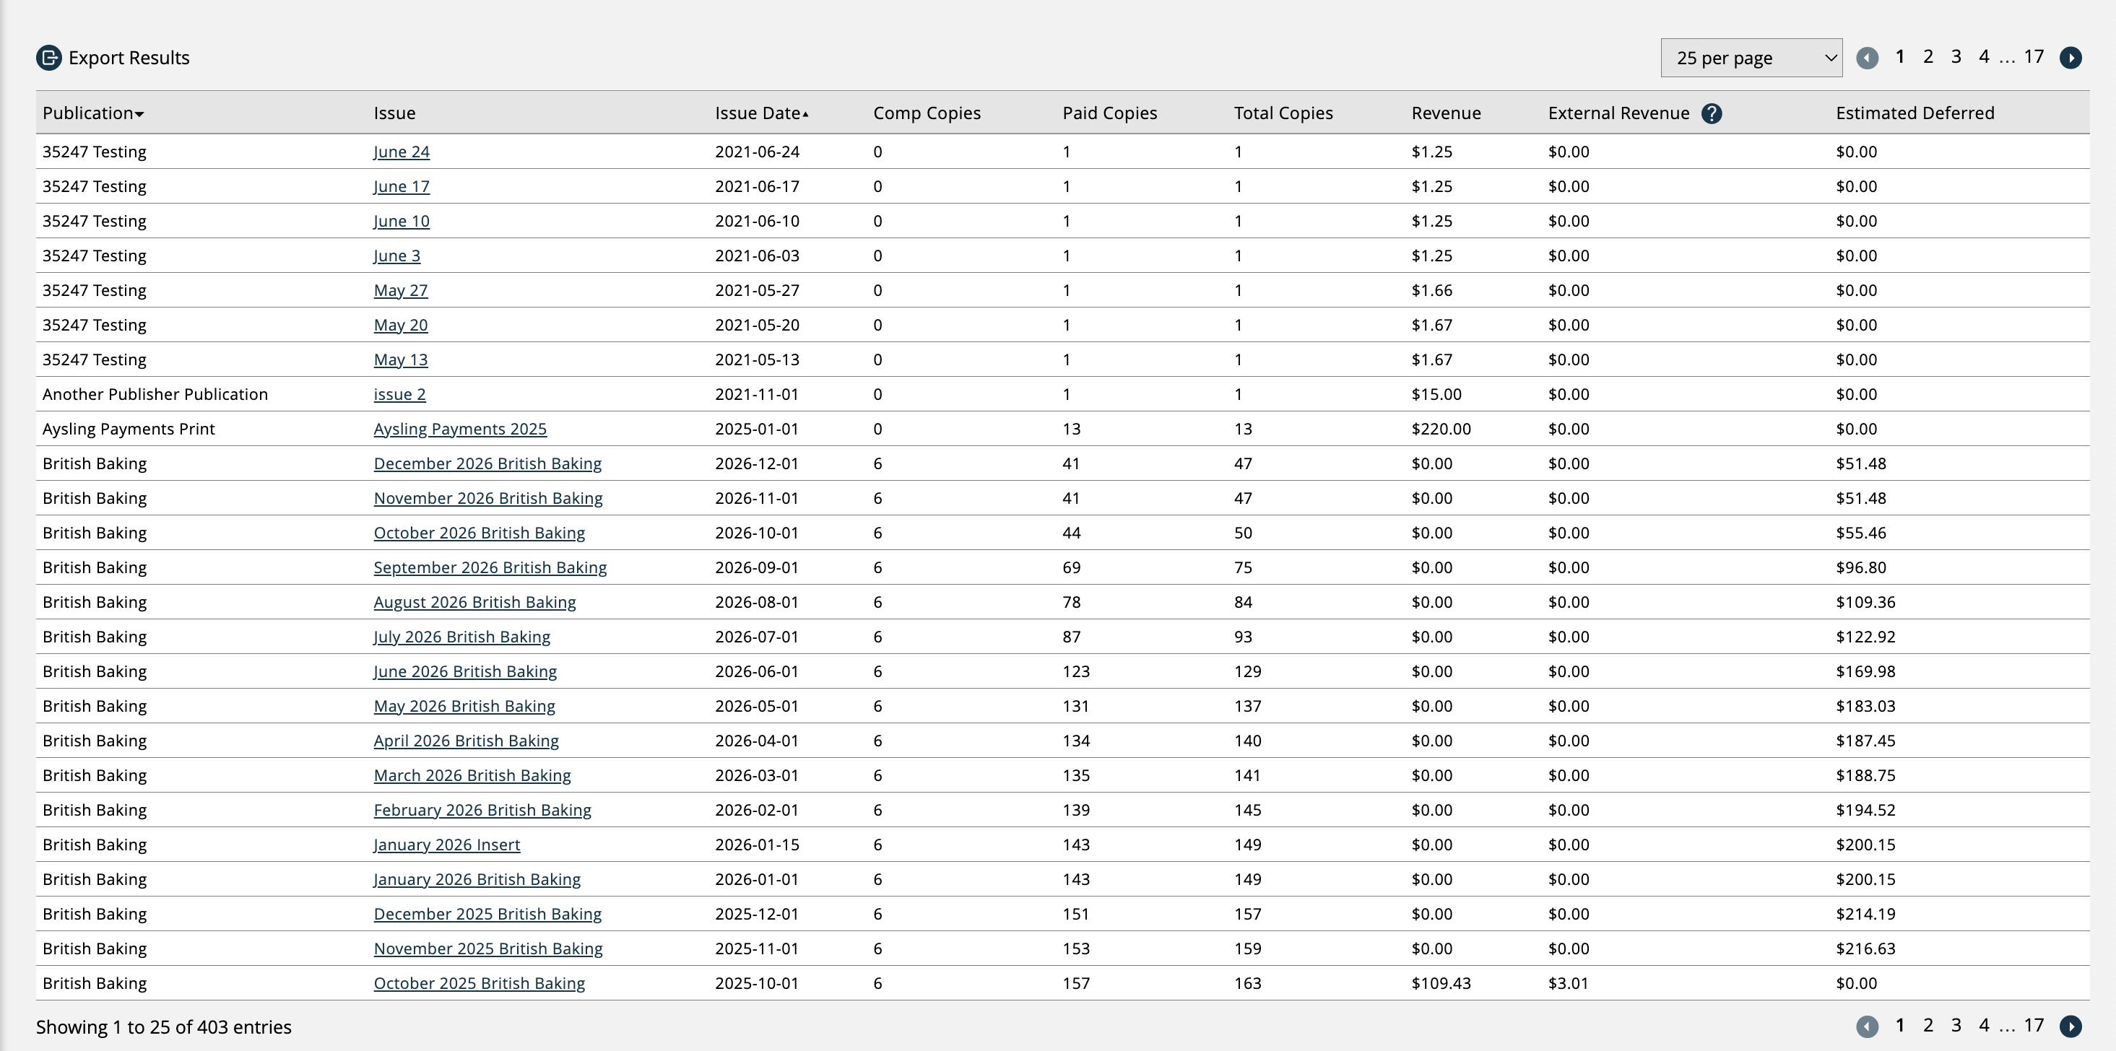Open the 25 per page dropdown
Image resolution: width=2116 pixels, height=1051 pixels.
(1751, 58)
